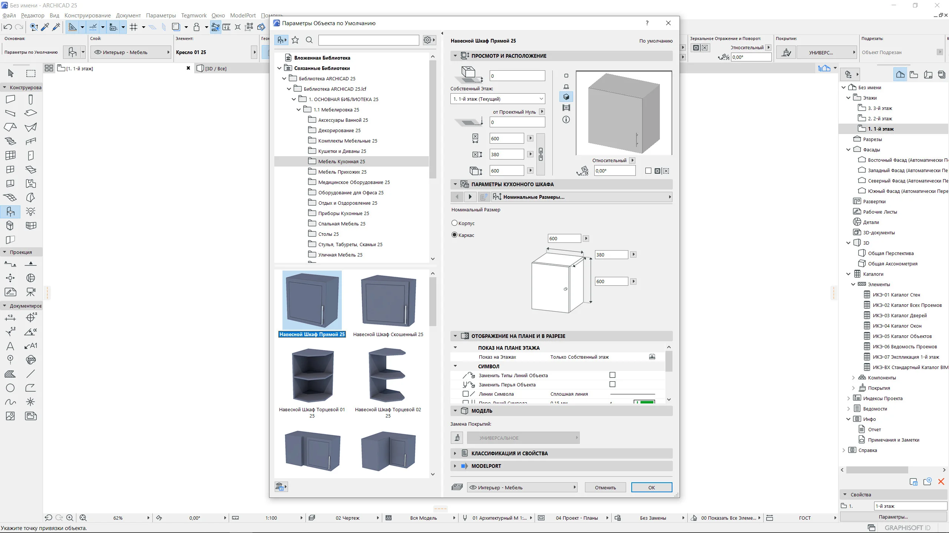
Task: Open the Собственный Этаж dropdown
Action: pyautogui.click(x=497, y=99)
